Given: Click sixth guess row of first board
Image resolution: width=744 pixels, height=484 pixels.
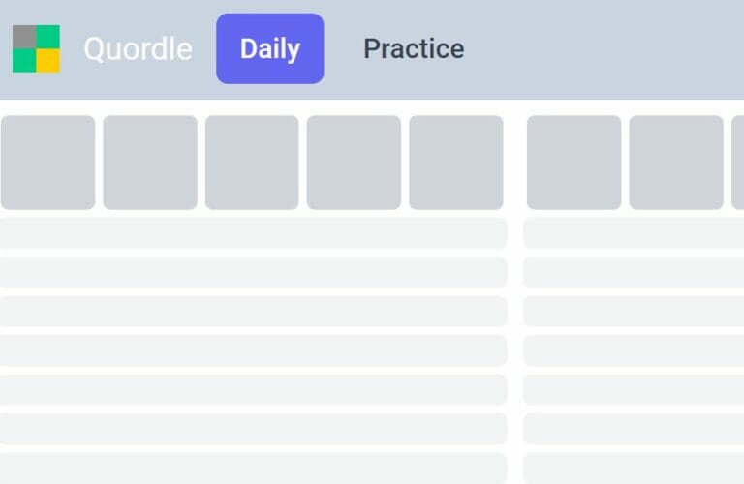Looking at the screenshot, I should click(254, 390).
